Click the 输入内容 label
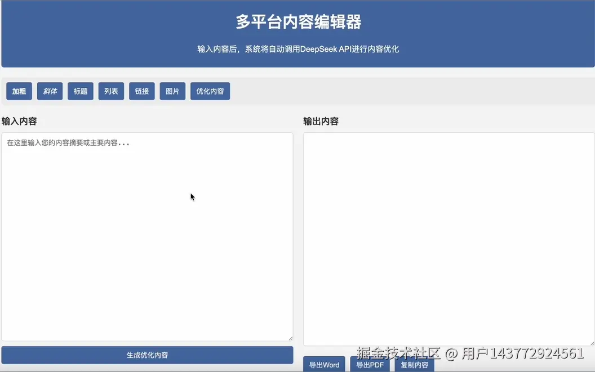This screenshot has width=595, height=372. coord(19,122)
